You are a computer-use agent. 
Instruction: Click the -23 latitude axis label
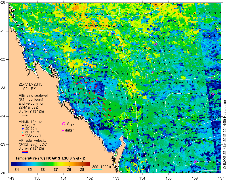(x=3, y=88)
